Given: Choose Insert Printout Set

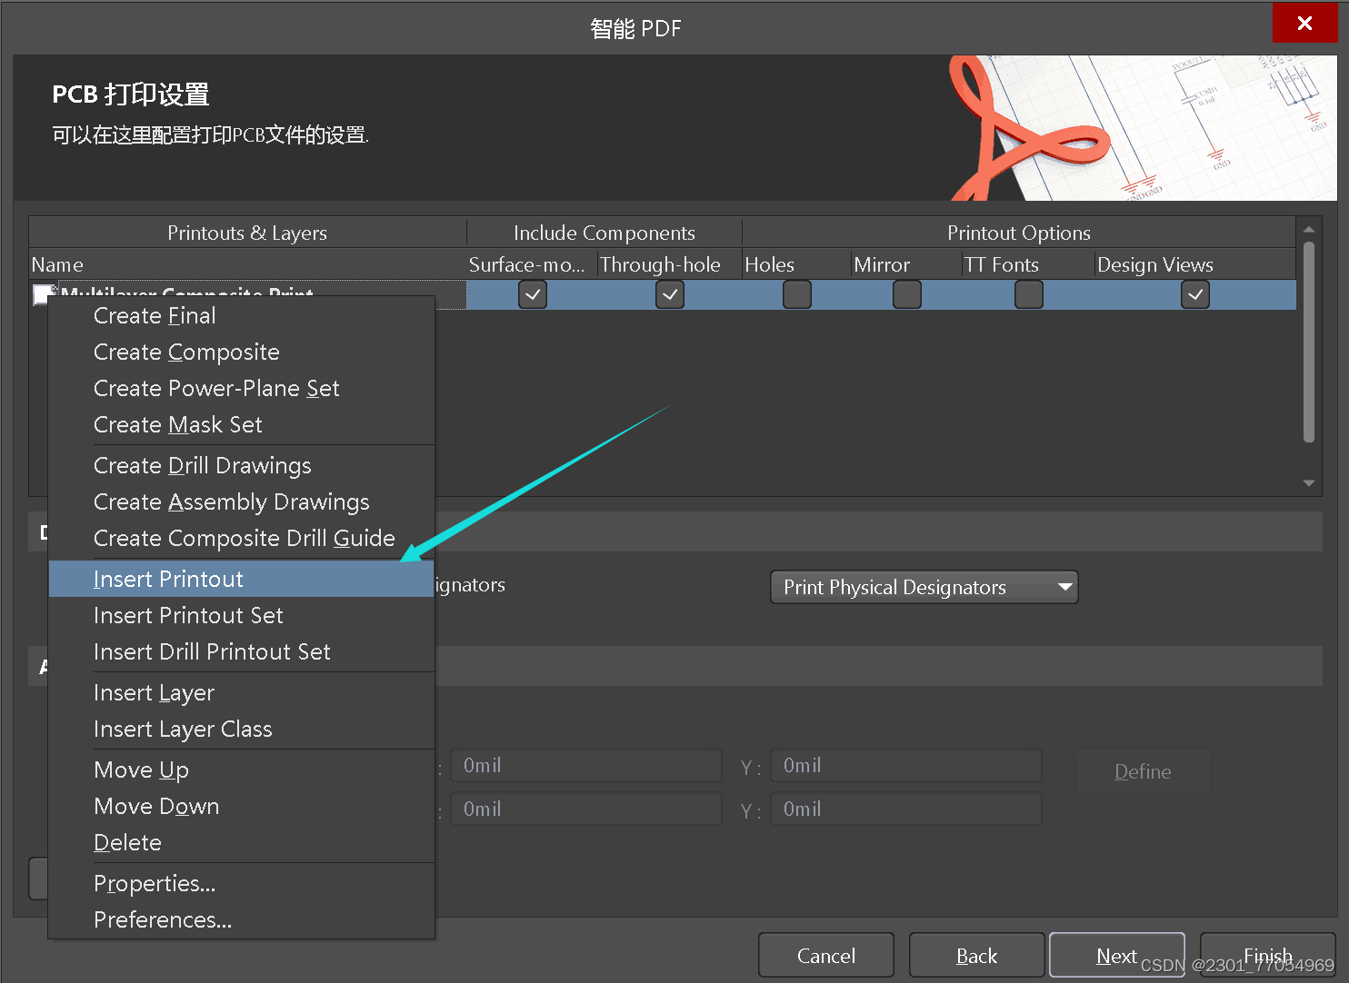Looking at the screenshot, I should point(241,616).
